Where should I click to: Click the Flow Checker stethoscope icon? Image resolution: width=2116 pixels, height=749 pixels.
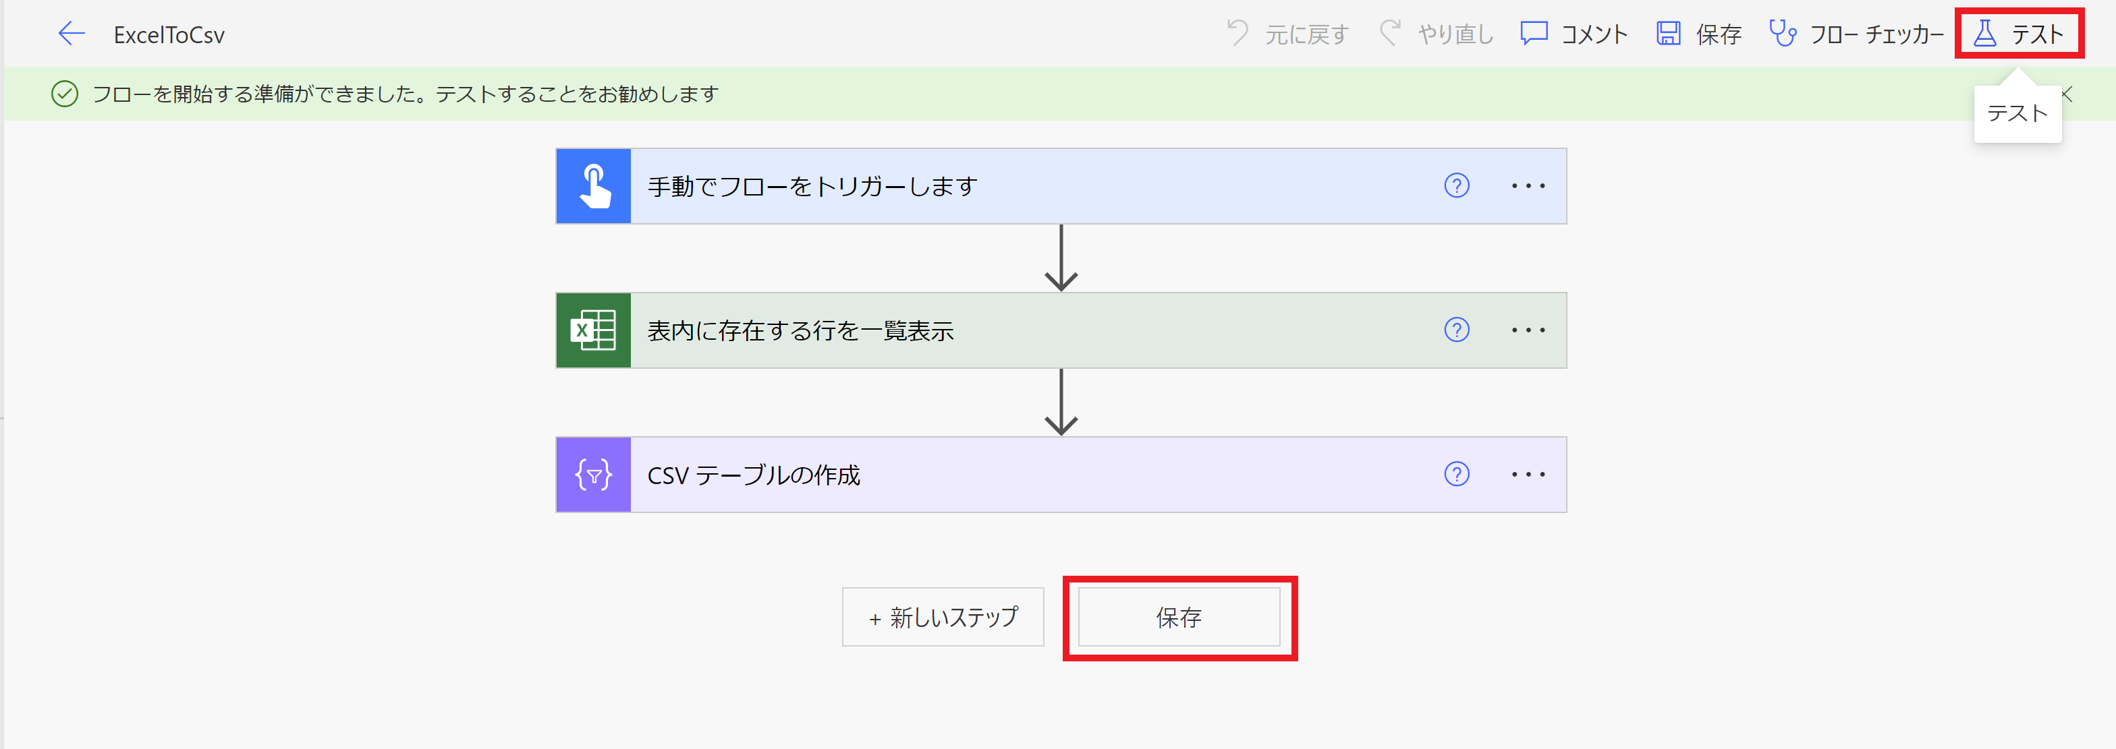[x=1783, y=34]
